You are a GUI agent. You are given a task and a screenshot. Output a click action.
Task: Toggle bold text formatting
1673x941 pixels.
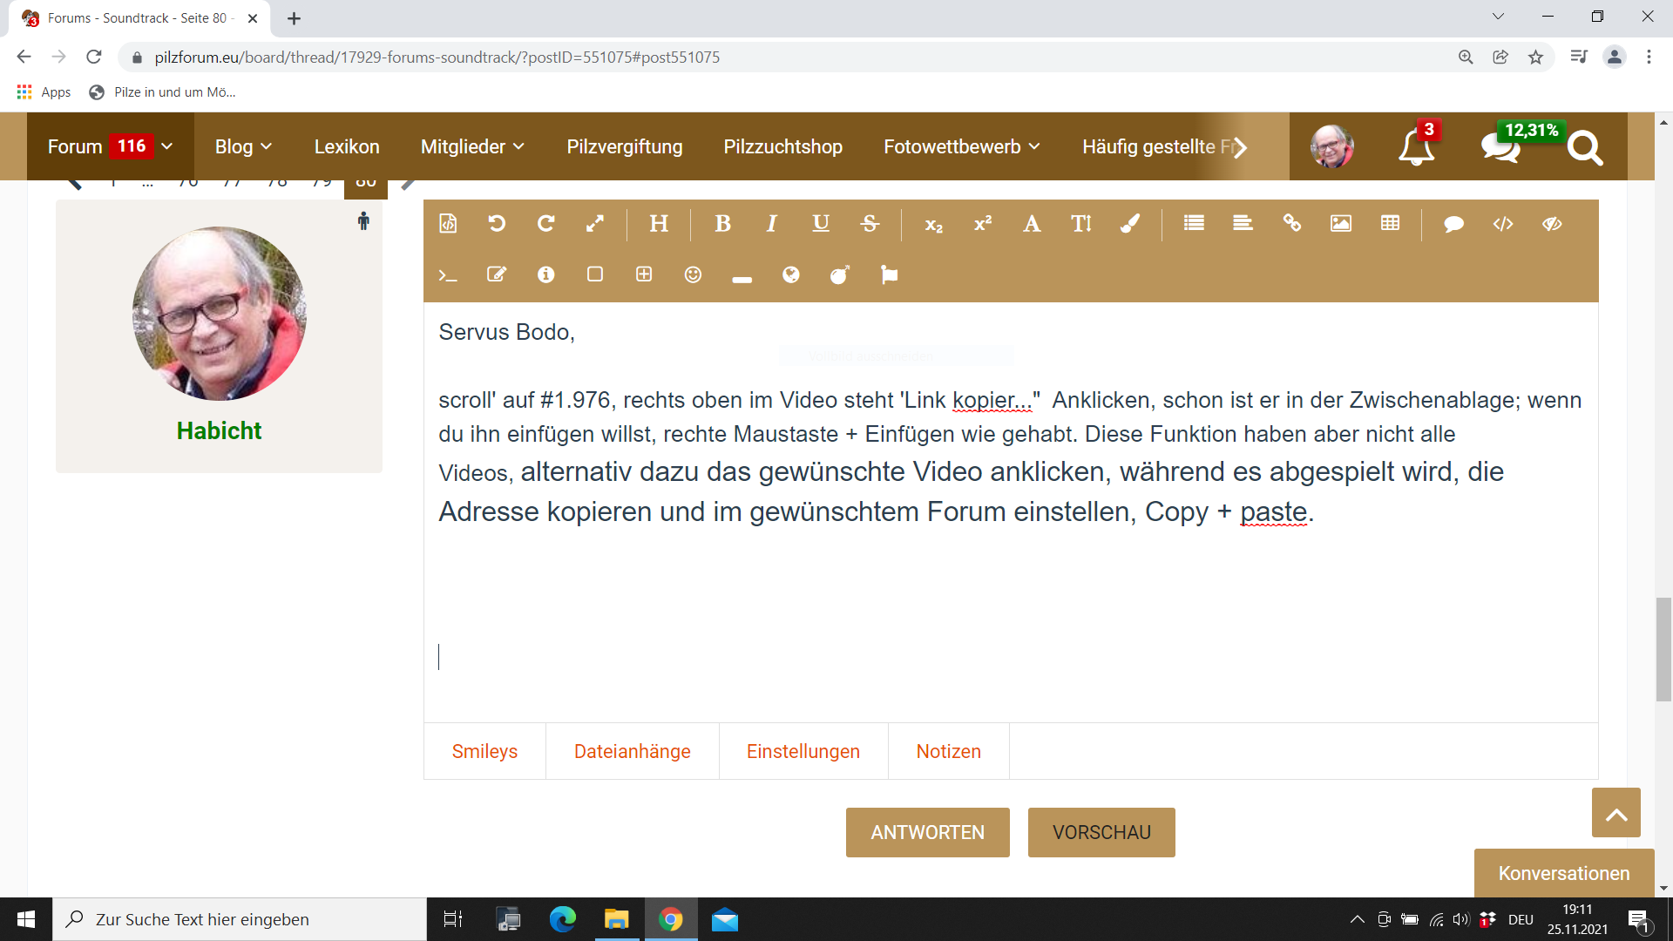click(722, 224)
